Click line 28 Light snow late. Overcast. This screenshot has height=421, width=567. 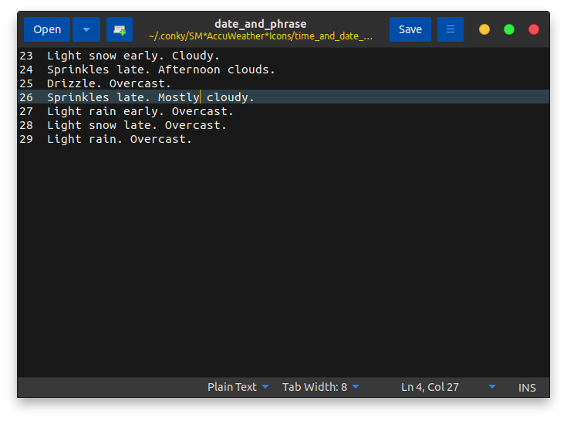click(x=137, y=125)
